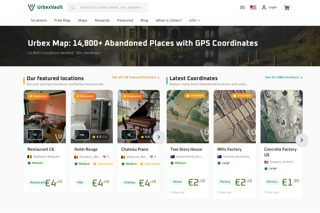Go to the Blog page
The width and height of the screenshot is (320, 213).
pyautogui.click(x=144, y=20)
